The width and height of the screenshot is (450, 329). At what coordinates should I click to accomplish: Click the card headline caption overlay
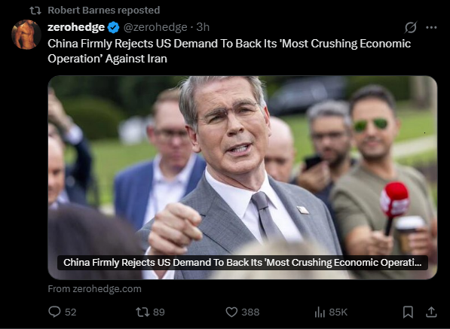[x=243, y=263]
